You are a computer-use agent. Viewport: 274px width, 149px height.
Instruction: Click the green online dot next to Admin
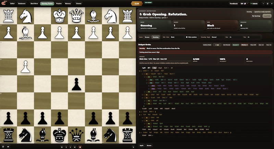pos(251,3)
